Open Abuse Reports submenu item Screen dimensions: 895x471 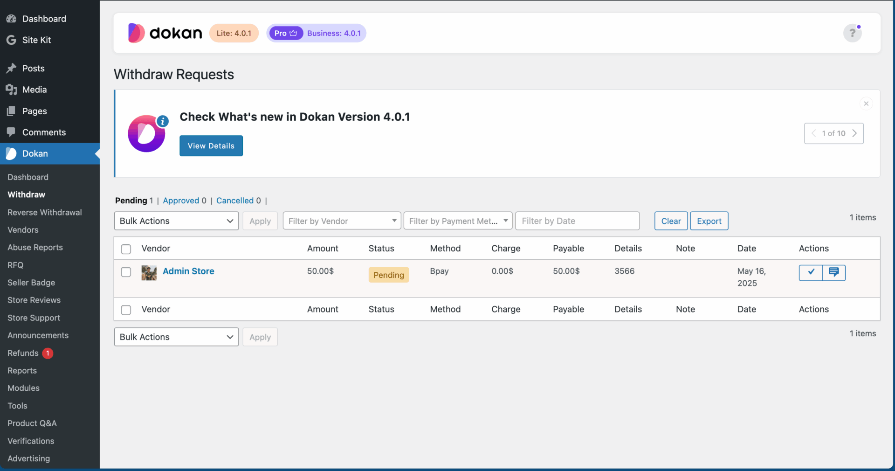(35, 248)
